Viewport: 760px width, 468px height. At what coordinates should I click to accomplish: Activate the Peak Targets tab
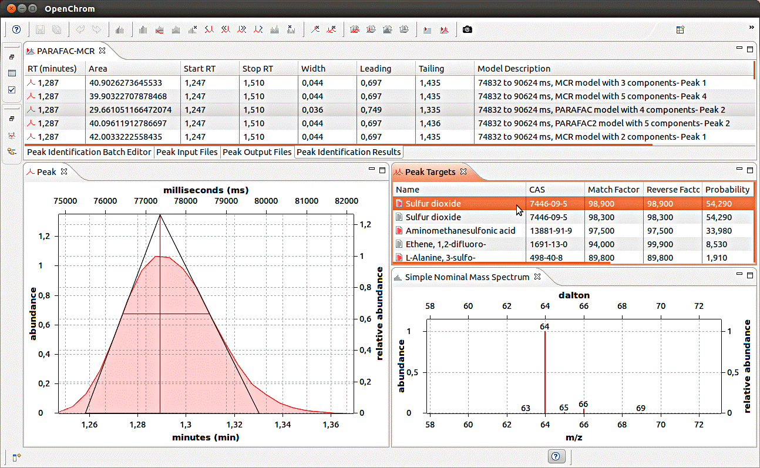430,171
